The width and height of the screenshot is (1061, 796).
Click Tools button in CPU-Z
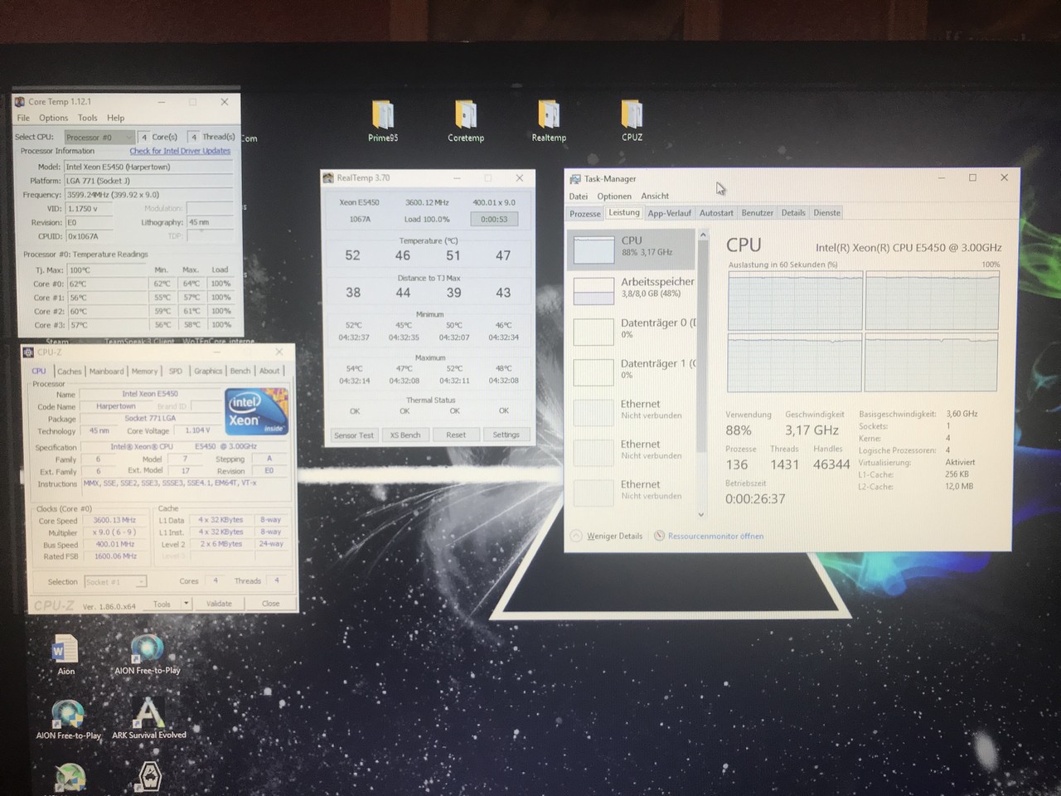162,604
